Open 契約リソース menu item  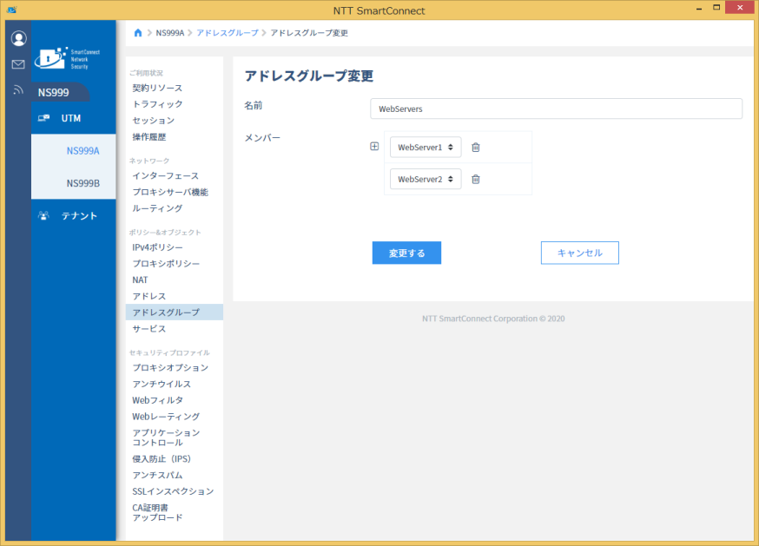[157, 88]
